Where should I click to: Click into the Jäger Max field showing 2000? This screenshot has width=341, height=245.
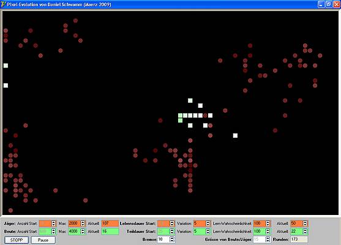coord(74,224)
